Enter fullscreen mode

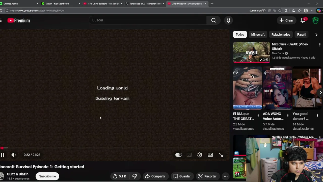pyautogui.click(x=221, y=155)
